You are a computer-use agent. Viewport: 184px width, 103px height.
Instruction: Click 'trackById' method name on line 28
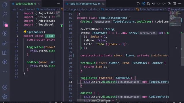(x=88, y=63)
